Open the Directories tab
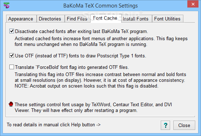The height and width of the screenshot is (136, 201). 51,19
